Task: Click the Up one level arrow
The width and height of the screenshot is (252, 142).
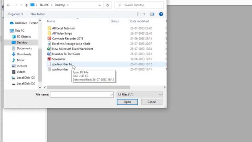Action: pyautogui.click(x=26, y=5)
